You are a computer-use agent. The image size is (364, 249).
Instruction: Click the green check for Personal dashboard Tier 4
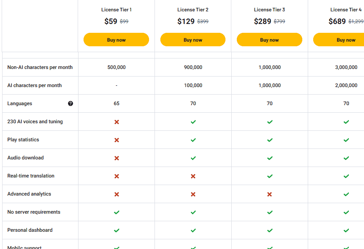point(346,230)
